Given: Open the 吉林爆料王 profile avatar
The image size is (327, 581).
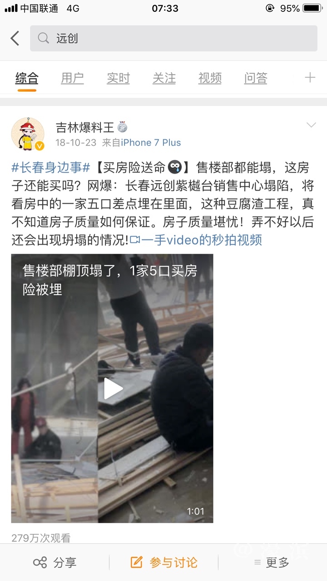Looking at the screenshot, I should coord(28,134).
